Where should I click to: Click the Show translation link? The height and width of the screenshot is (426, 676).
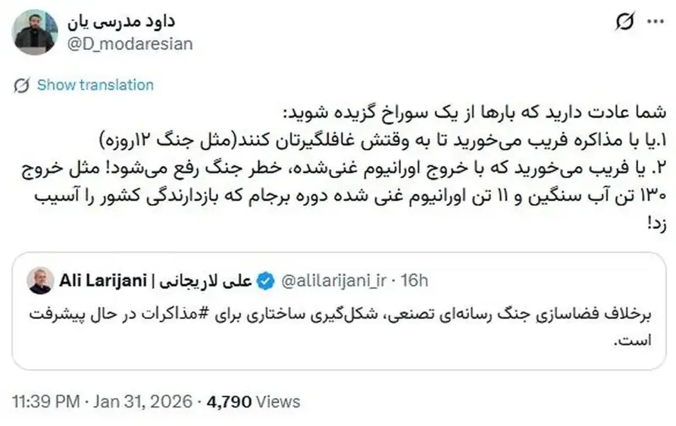[x=95, y=86]
